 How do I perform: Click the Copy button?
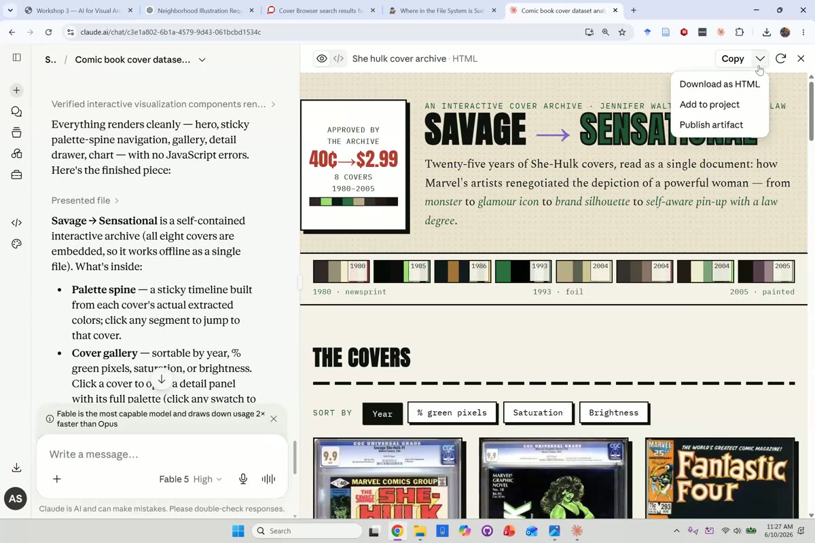(733, 58)
